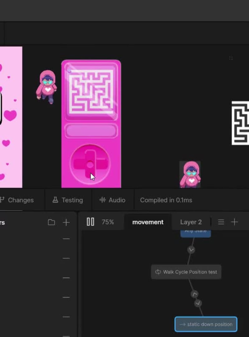This screenshot has height=337, width=249.
Task: Switch to the Layer 2 tab
Action: point(191,222)
